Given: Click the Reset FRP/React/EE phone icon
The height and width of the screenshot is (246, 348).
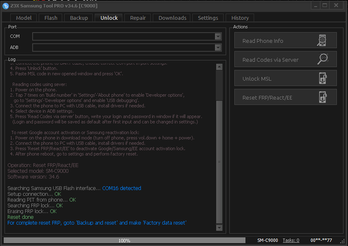Looking at the screenshot, I should coord(323,97).
